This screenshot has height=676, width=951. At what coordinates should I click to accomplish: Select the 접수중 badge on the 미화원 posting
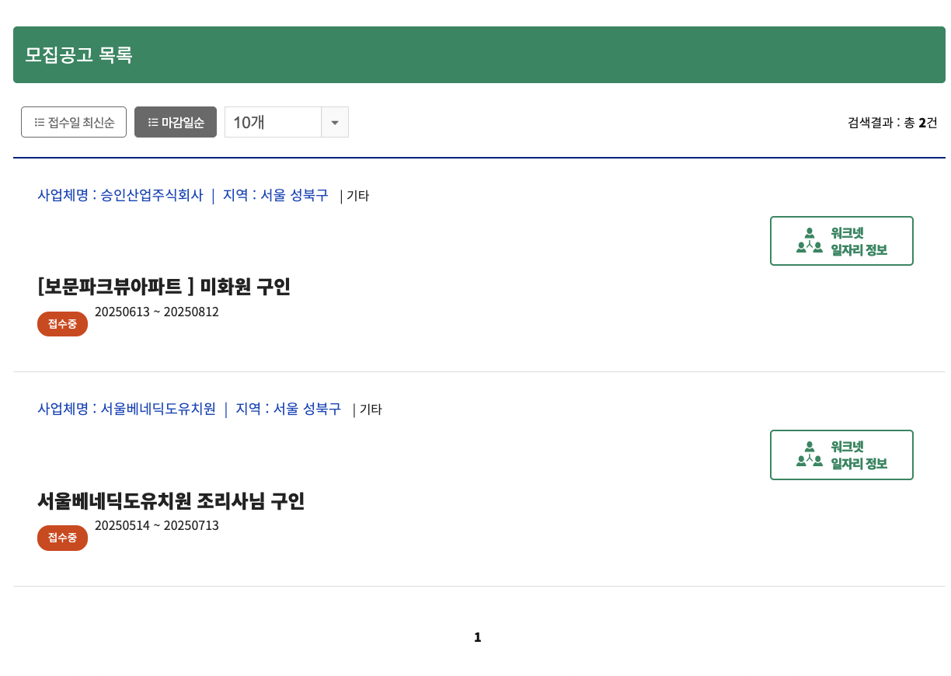[62, 324]
